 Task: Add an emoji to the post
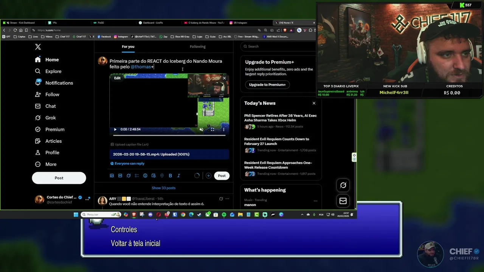tap(145, 176)
